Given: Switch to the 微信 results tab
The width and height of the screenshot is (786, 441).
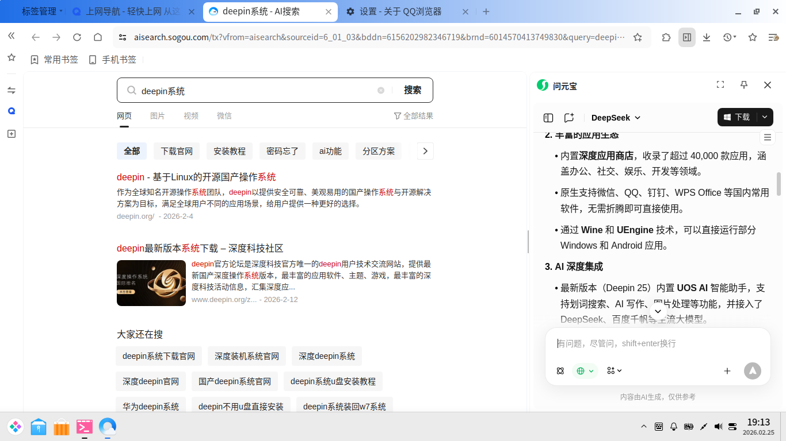Looking at the screenshot, I should tap(224, 115).
